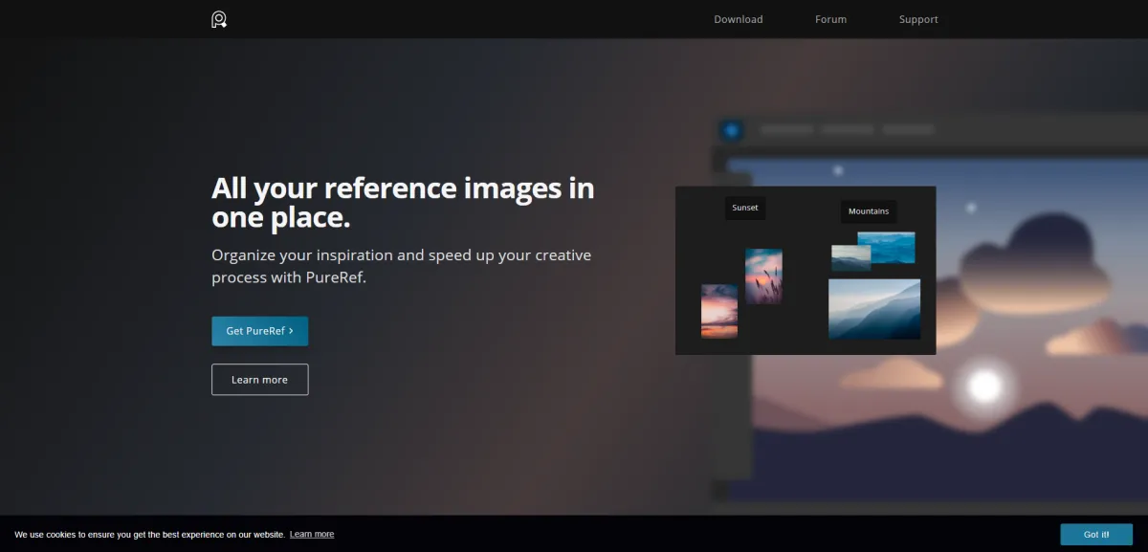
Task: Click the 'Organize your inspiration' subtitle text
Action: (x=402, y=267)
